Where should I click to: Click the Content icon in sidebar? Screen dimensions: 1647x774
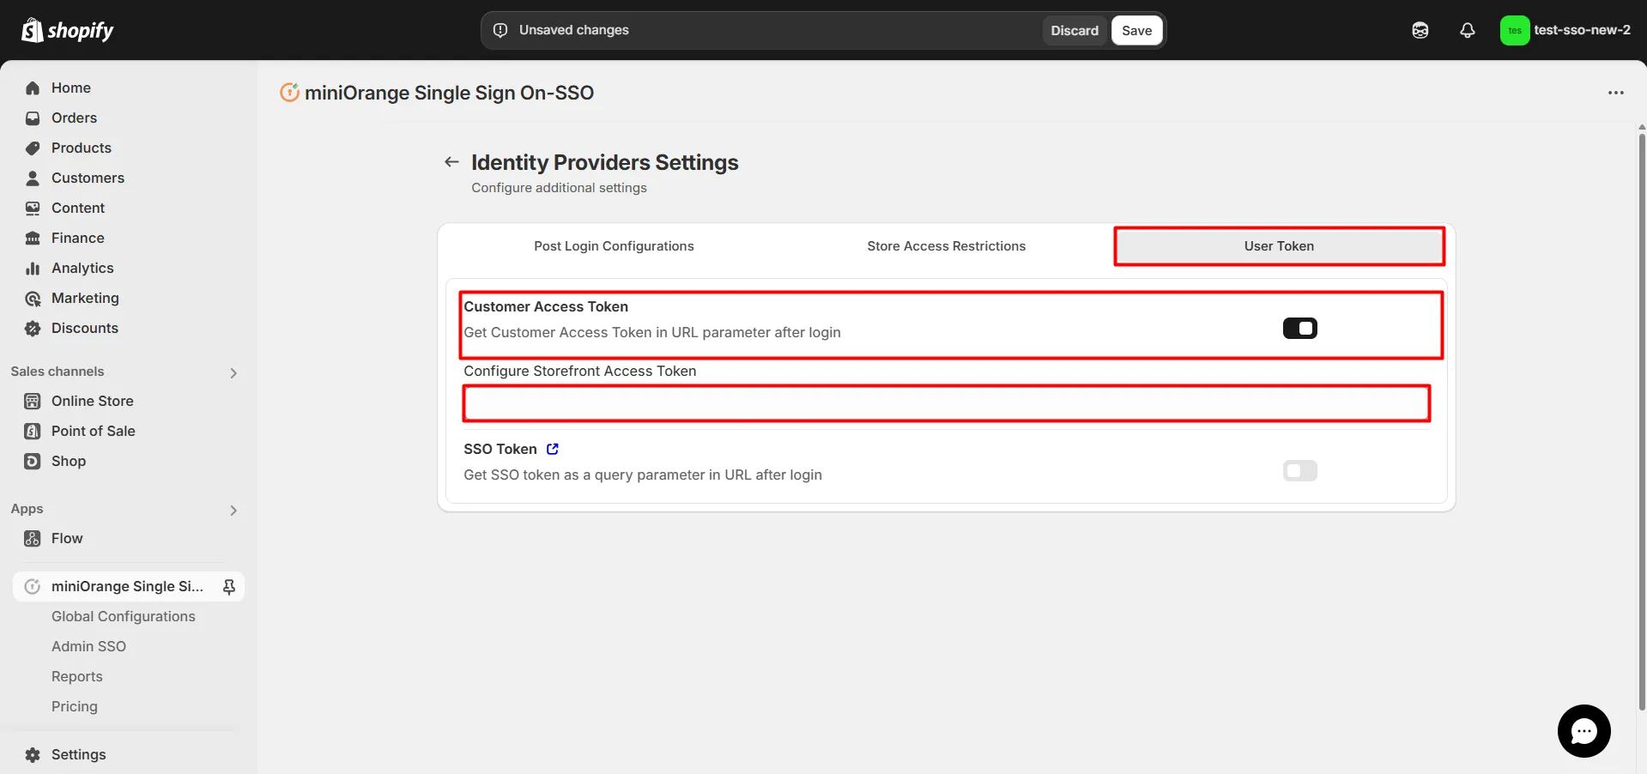click(x=33, y=208)
